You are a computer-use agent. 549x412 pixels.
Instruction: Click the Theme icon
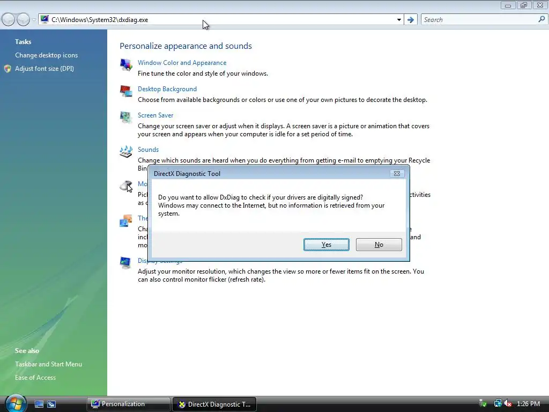(126, 220)
